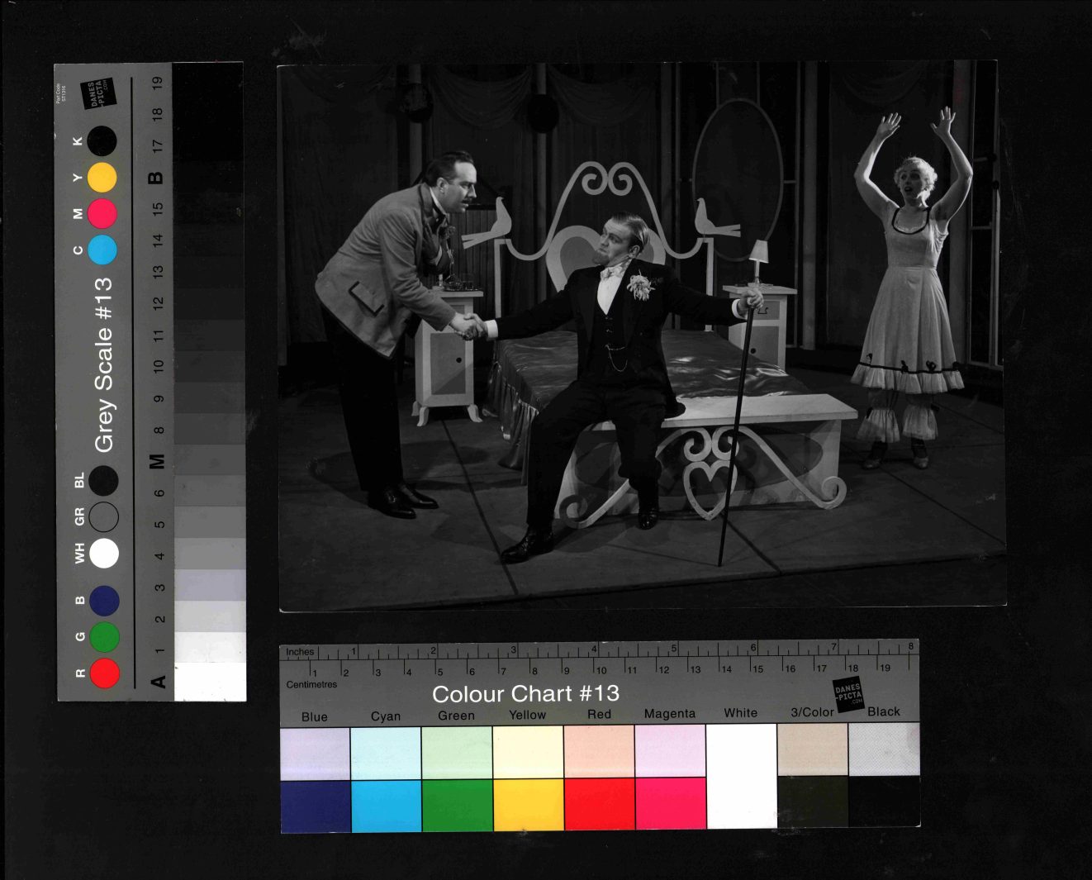This screenshot has width=1092, height=880.
Task: Click the white patch of grey scale step A
Action: click(x=210, y=682)
